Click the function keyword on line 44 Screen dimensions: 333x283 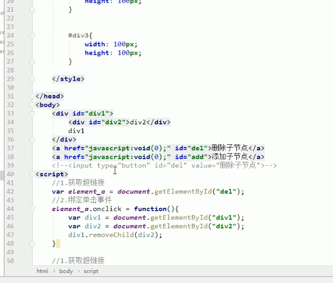click(x=150, y=209)
